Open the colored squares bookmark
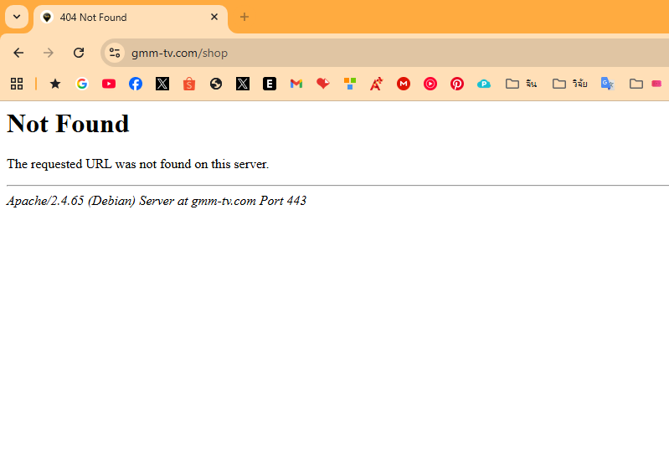The width and height of the screenshot is (669, 471). pyautogui.click(x=350, y=84)
